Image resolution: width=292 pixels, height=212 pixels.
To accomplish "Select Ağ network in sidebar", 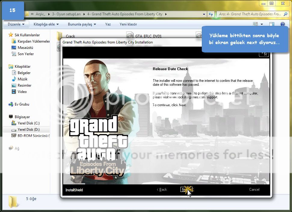I will (x=17, y=148).
